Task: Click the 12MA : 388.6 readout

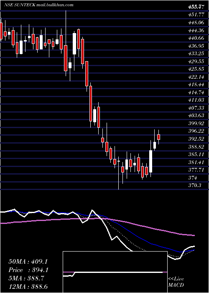Action: click(29, 287)
